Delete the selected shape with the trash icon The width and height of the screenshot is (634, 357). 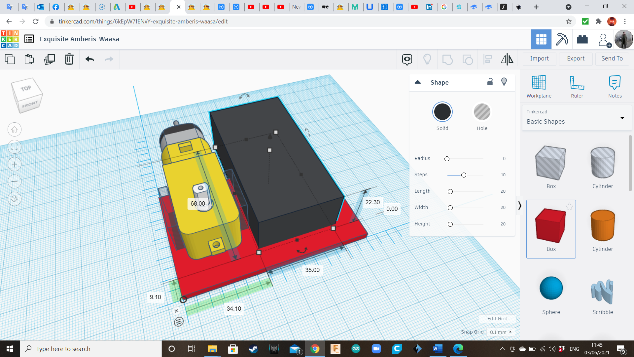pos(69,59)
